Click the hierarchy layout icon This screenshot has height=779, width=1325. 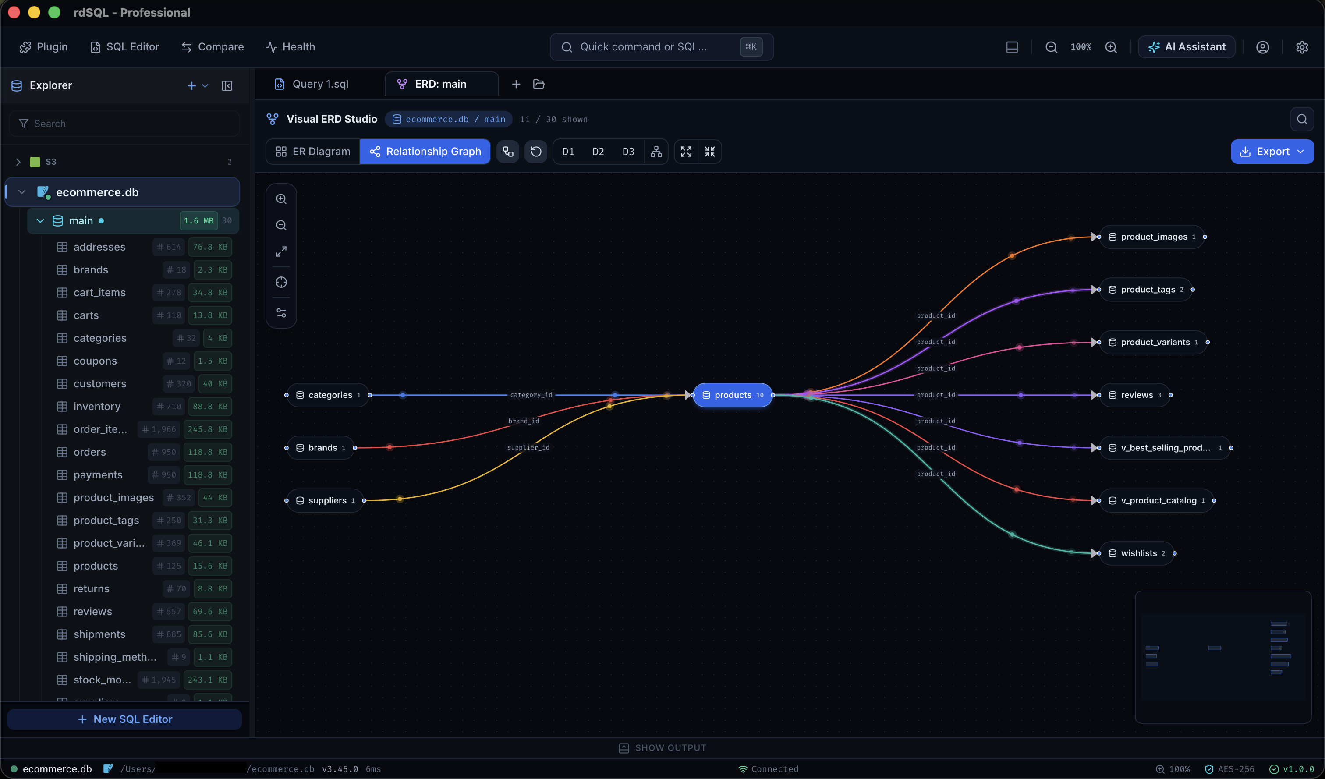point(656,152)
